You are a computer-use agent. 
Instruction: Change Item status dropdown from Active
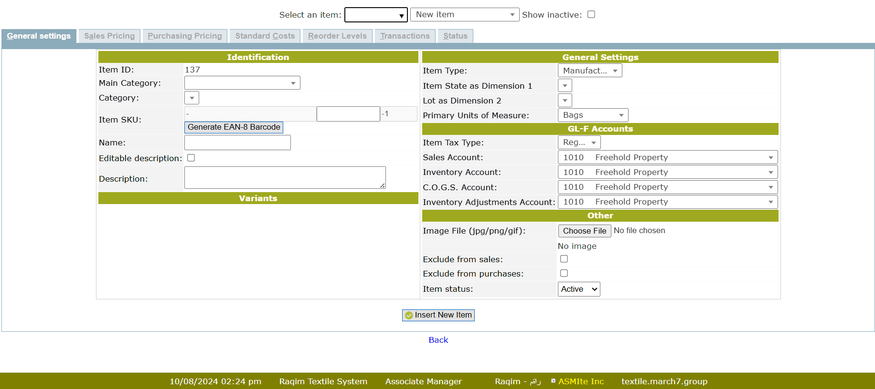coord(579,289)
